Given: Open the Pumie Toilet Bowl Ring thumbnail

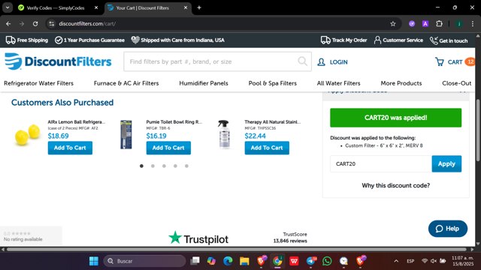Looking at the screenshot, I should point(126,135).
